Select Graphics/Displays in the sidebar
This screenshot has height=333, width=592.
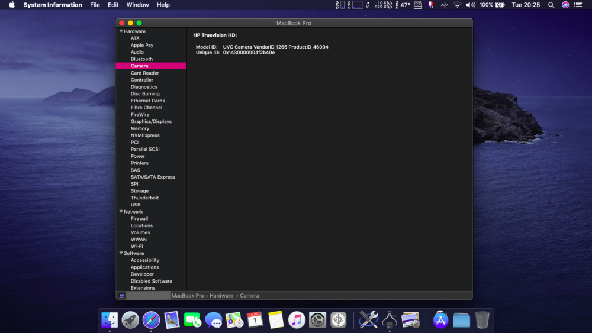[150, 121]
